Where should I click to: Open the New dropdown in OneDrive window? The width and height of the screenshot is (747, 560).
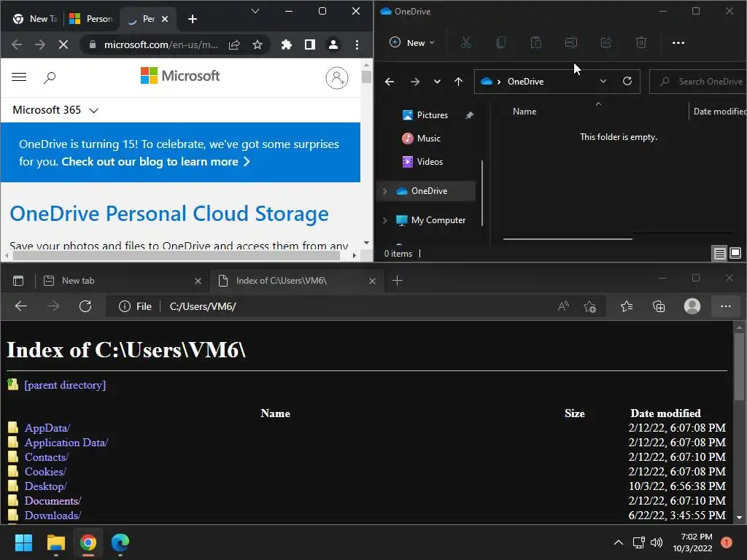click(x=413, y=43)
